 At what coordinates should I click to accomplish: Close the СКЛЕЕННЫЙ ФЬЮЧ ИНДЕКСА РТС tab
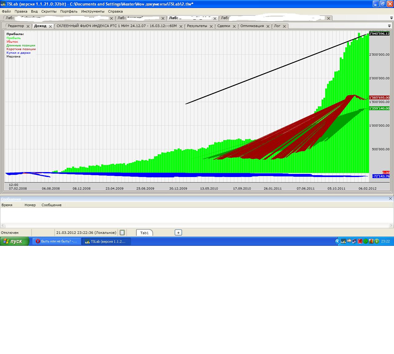[181, 26]
